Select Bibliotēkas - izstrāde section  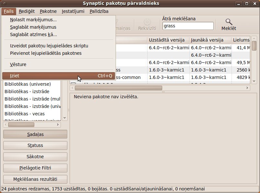[32, 92]
